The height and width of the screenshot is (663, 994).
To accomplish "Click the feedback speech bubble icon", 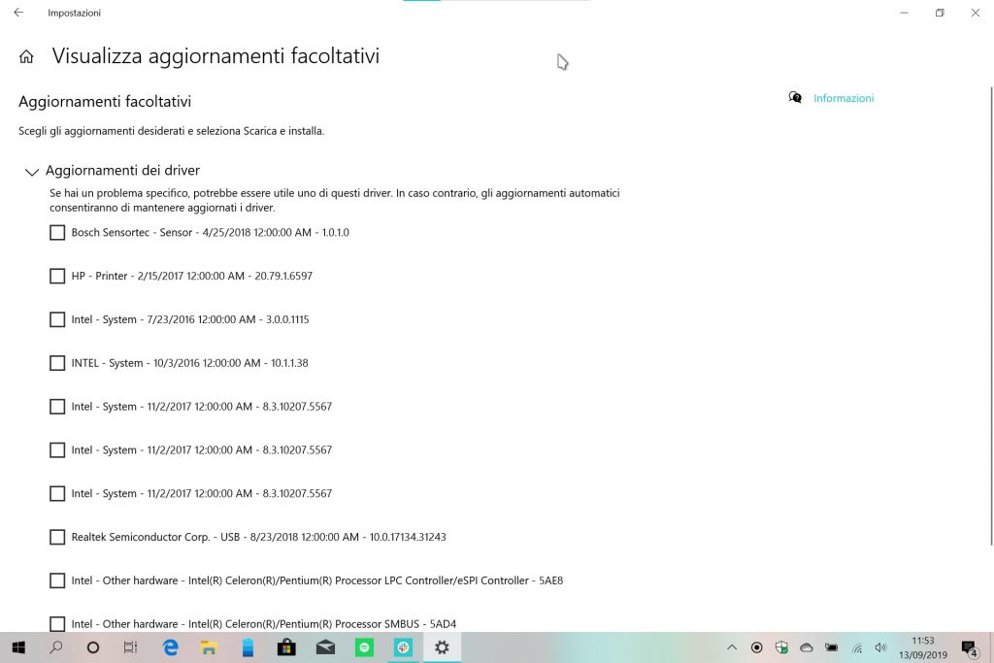I will pos(794,97).
